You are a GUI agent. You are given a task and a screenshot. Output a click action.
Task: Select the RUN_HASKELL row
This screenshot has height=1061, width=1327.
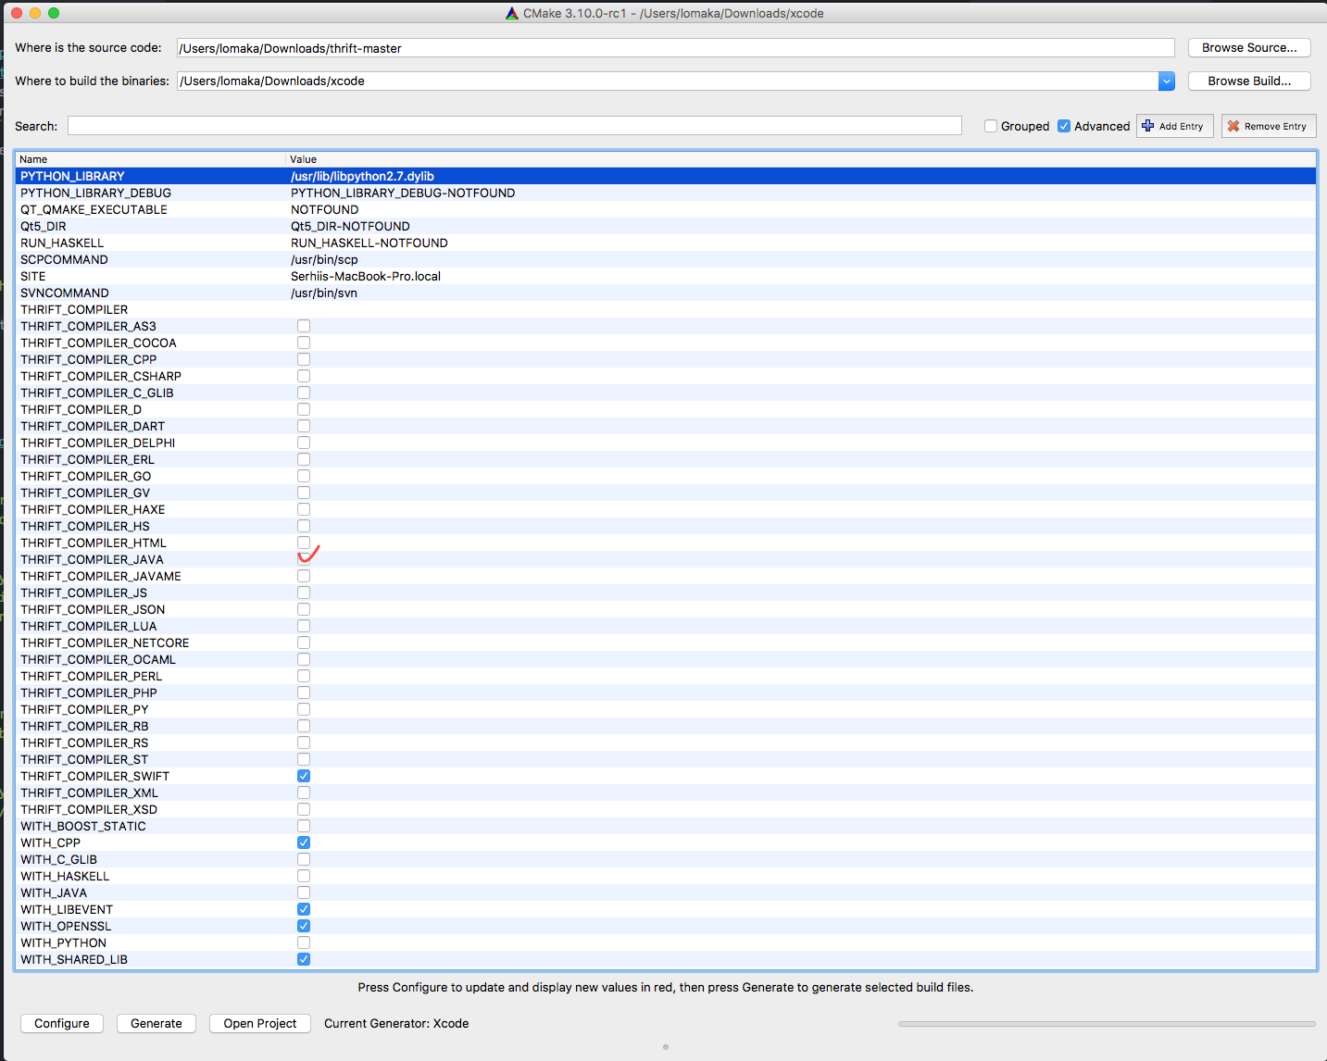click(x=666, y=243)
